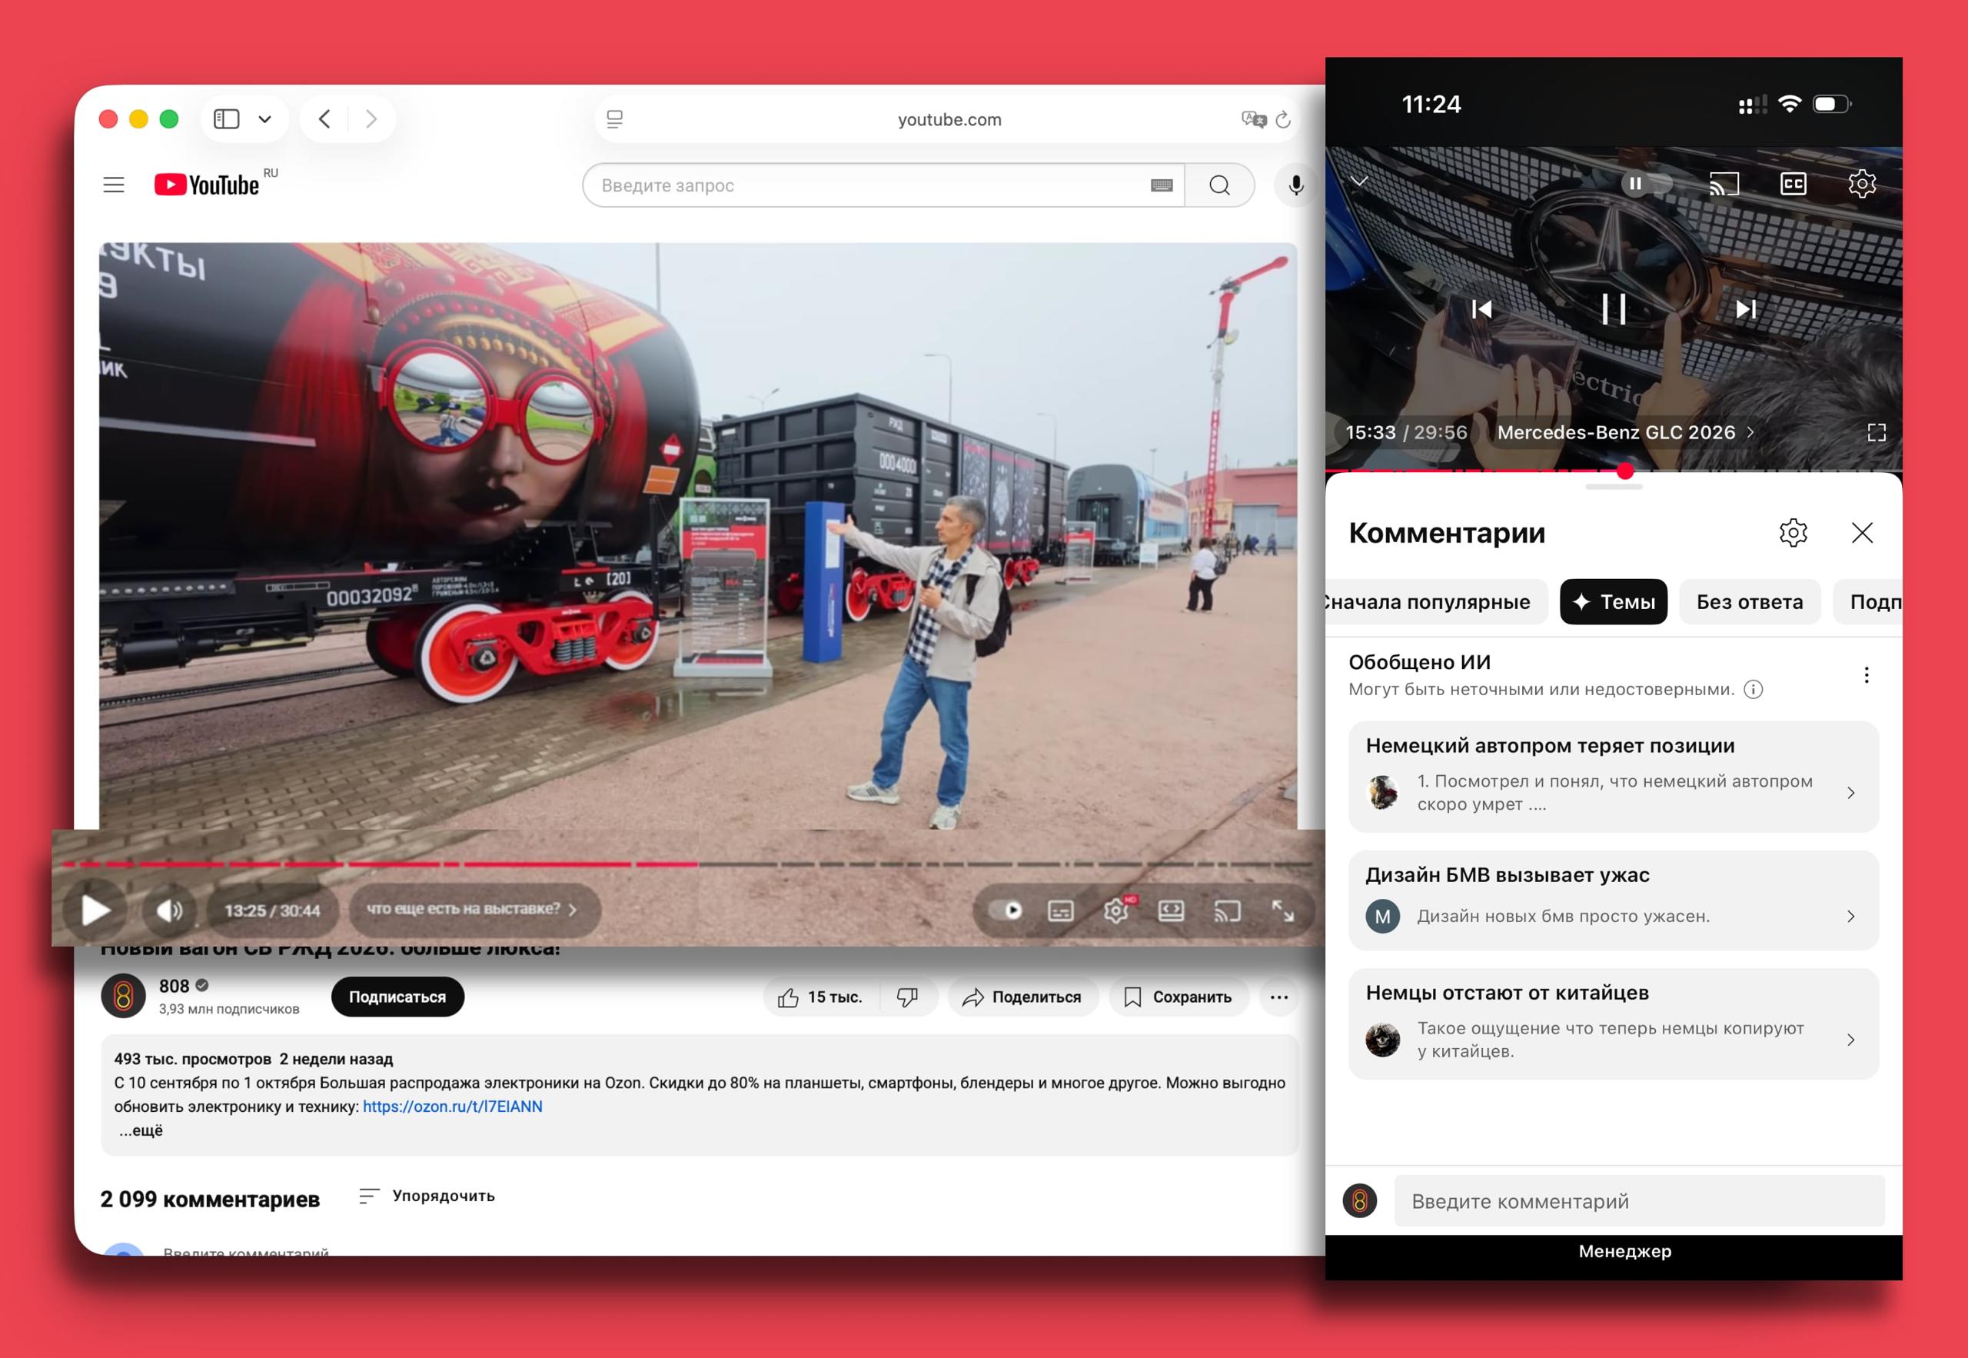The image size is (1968, 1358).
Task: Toggle autoplay switch in desktop player
Action: pos(1007,911)
